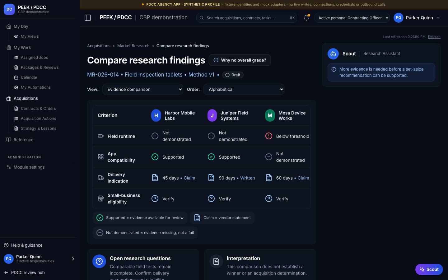
Task: Open the Active persona selector
Action: click(x=352, y=18)
